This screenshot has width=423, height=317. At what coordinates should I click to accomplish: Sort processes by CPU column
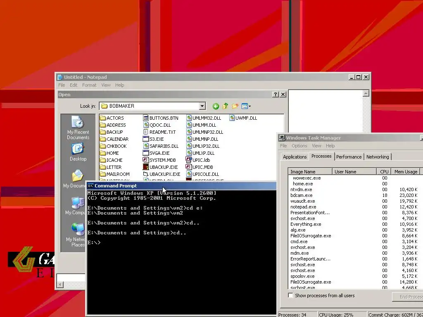coord(384,172)
